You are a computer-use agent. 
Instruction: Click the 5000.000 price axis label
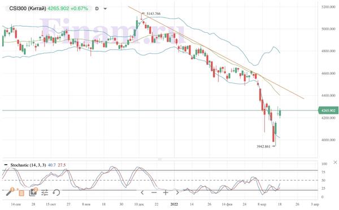(328, 29)
